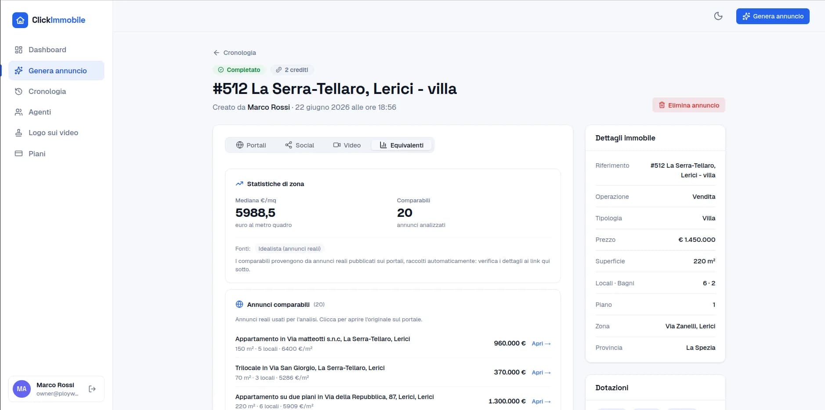
Task: Click the Operazione value Vendita
Action: click(704, 197)
